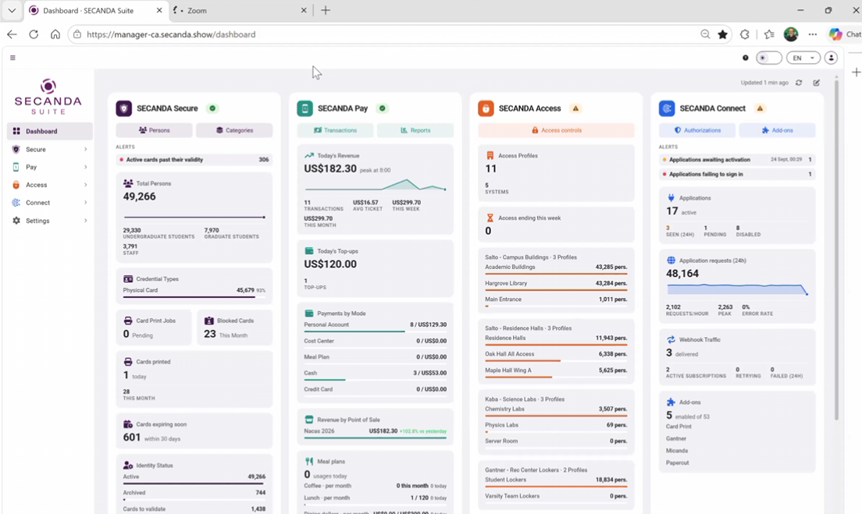Open the Transactions button
Viewport: 862px width, 514px height.
tap(335, 130)
